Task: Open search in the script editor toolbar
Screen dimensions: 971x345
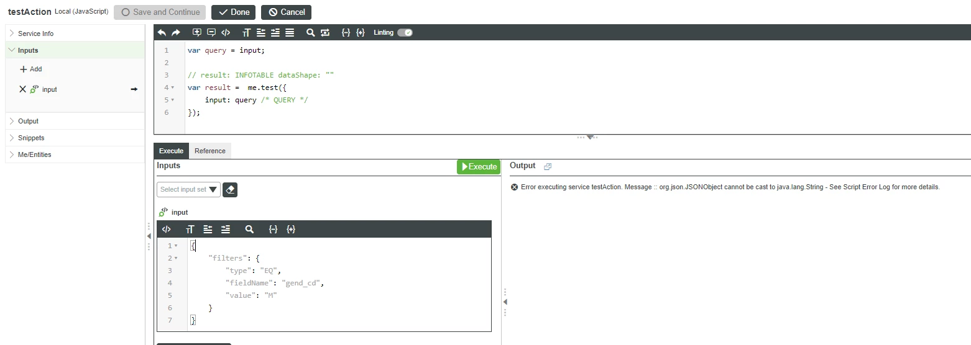Action: 311,33
